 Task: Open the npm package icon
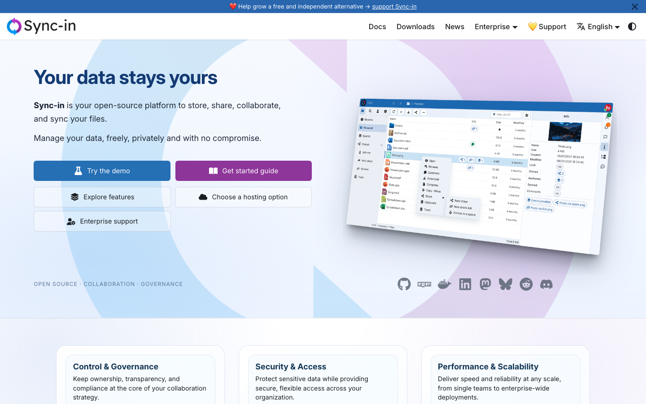(424, 284)
